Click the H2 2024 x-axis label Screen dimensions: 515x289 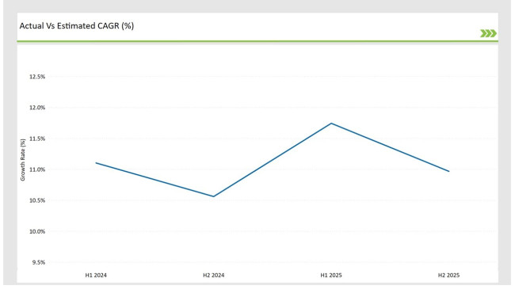click(213, 276)
